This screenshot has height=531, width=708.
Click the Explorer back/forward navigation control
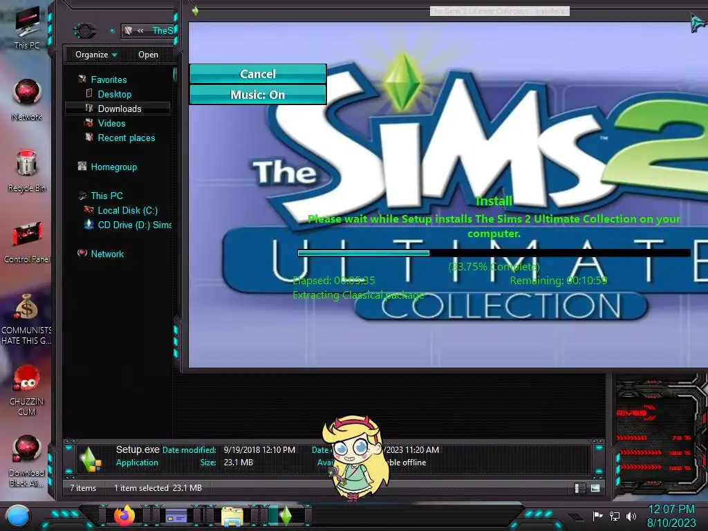pos(85,30)
